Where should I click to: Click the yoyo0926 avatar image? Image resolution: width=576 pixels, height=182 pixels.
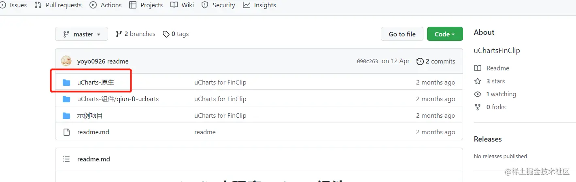[x=66, y=61]
